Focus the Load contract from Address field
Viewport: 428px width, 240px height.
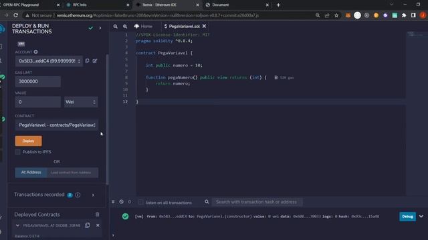(x=73, y=173)
